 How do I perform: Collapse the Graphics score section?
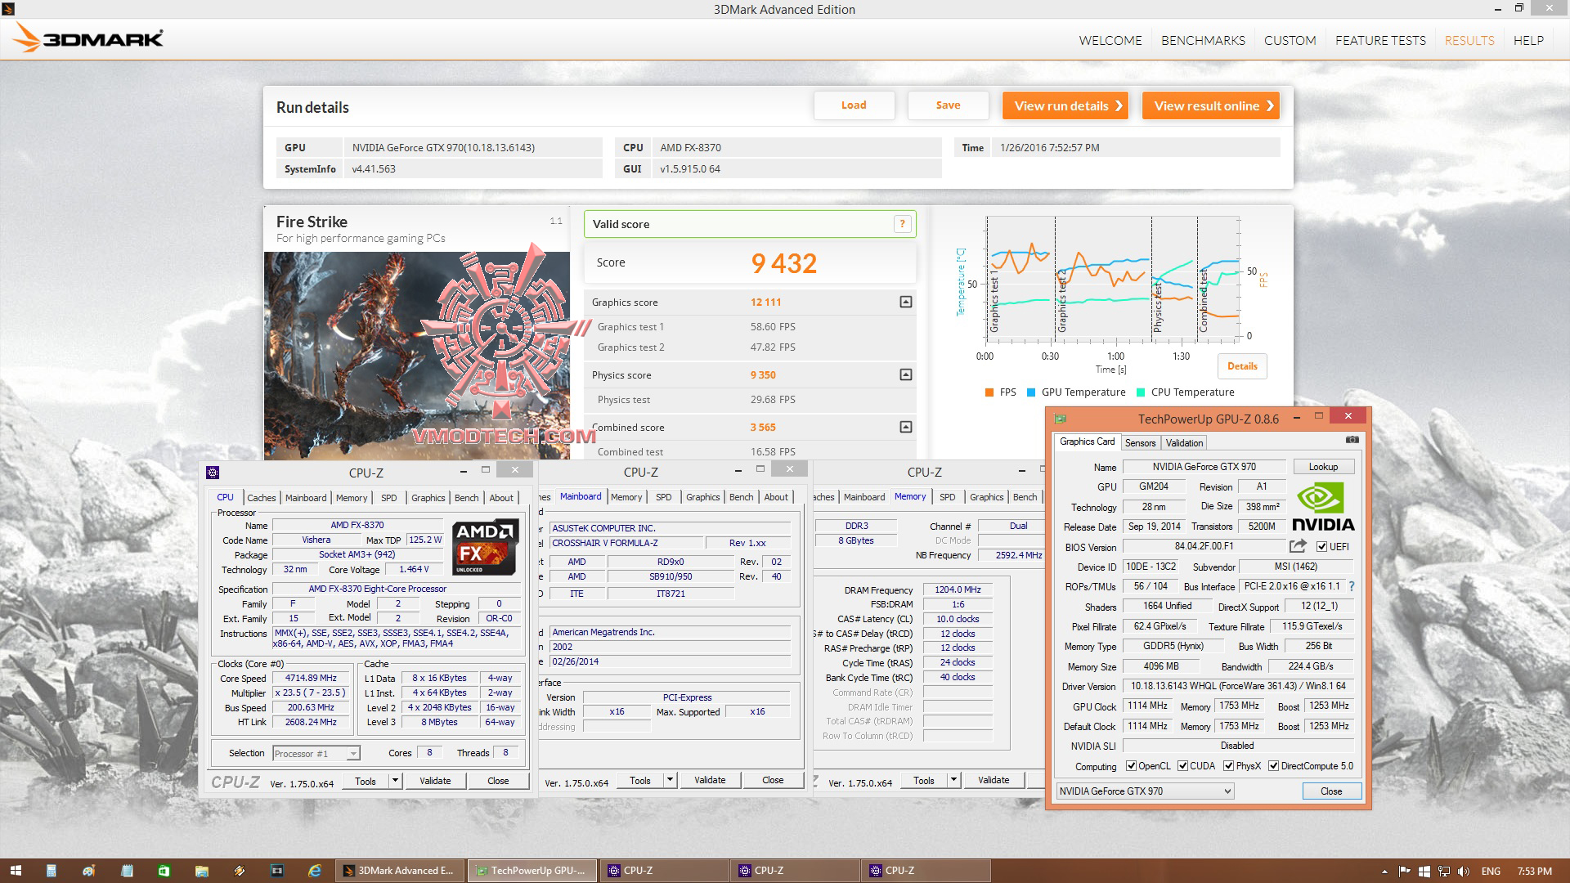[905, 303]
